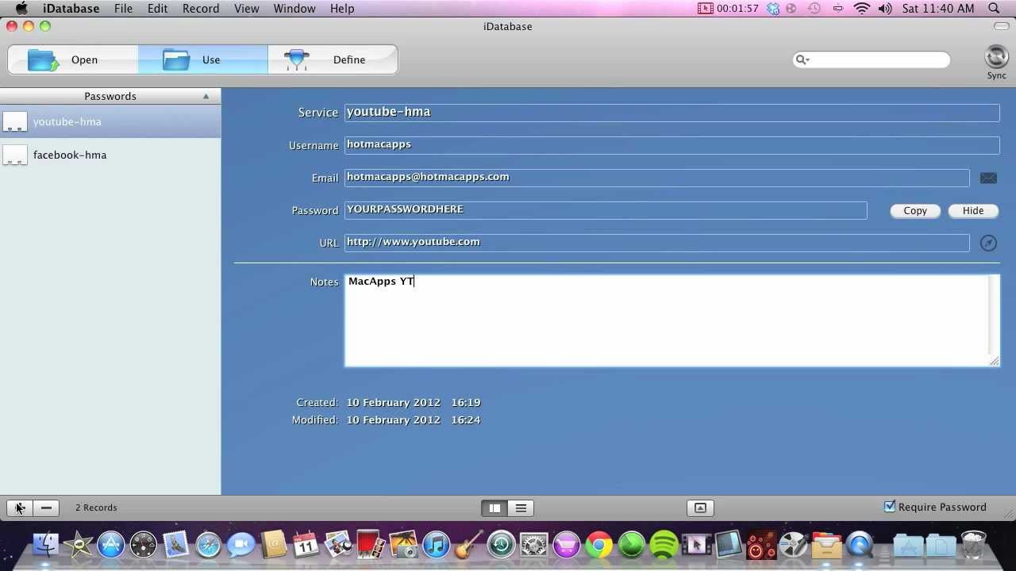
Task: Open Address Book from the Dock
Action: point(274,545)
